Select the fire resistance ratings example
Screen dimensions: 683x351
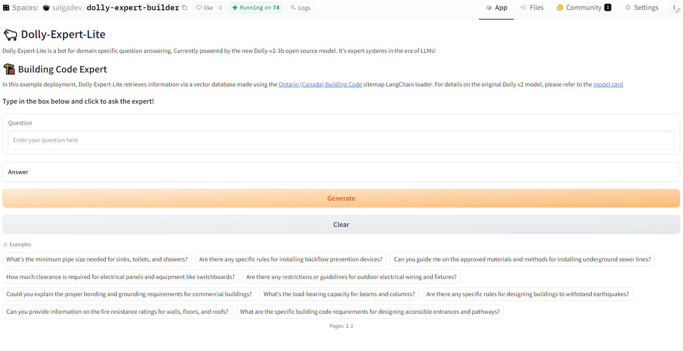point(118,312)
